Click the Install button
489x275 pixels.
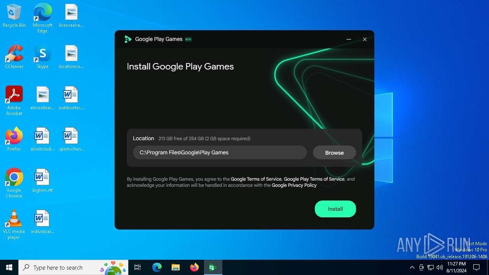[x=335, y=209]
